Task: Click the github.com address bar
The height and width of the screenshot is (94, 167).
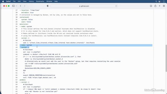Action: pyautogui.click(x=84, y=6)
